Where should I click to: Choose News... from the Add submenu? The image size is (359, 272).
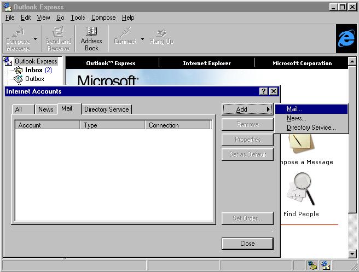pos(311,118)
